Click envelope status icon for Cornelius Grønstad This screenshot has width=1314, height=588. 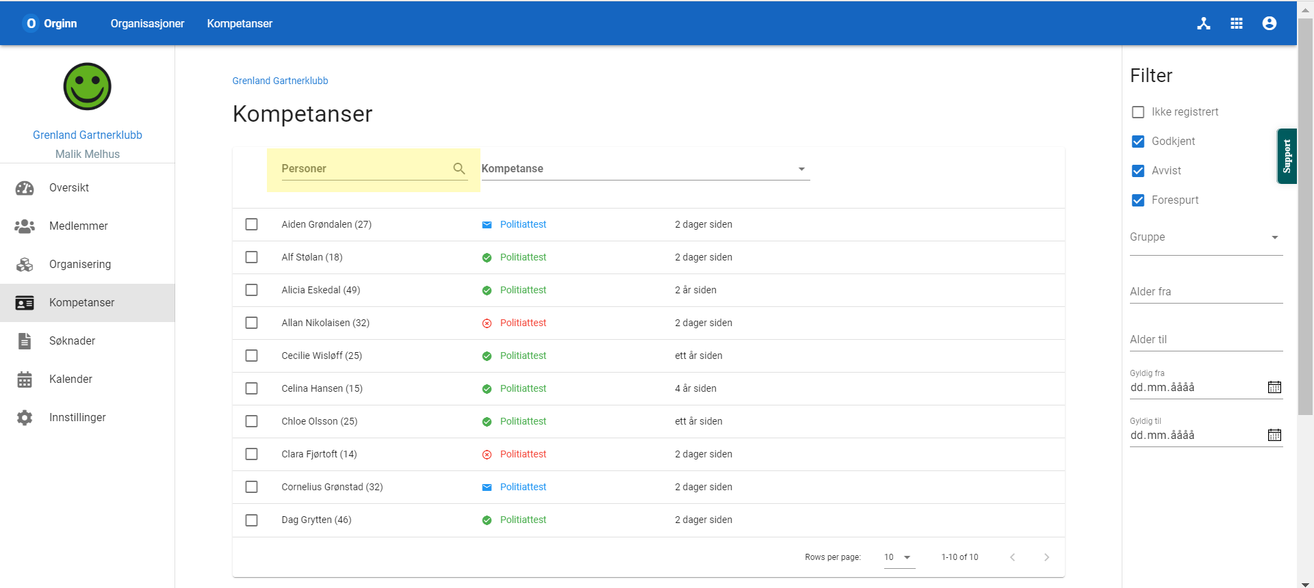click(487, 487)
